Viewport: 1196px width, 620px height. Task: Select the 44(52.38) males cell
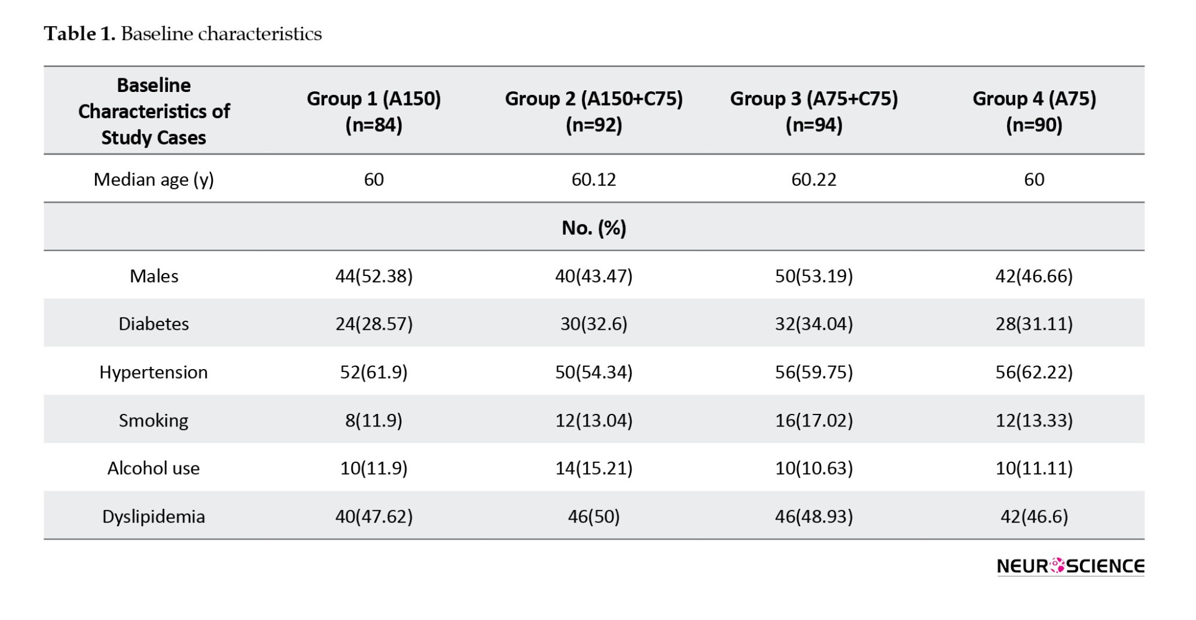click(374, 276)
